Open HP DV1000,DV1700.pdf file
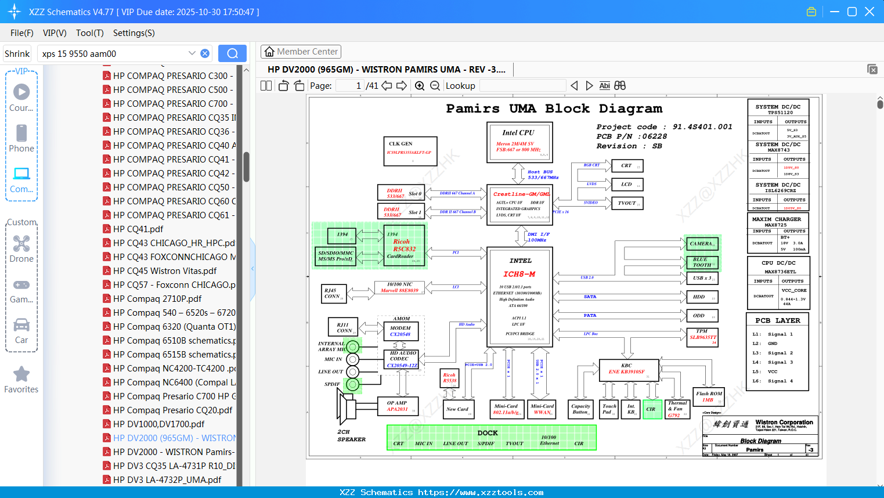The height and width of the screenshot is (498, 884). pos(154,424)
